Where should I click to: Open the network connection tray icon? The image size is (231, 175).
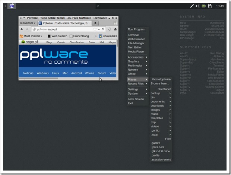(x=192, y=6)
